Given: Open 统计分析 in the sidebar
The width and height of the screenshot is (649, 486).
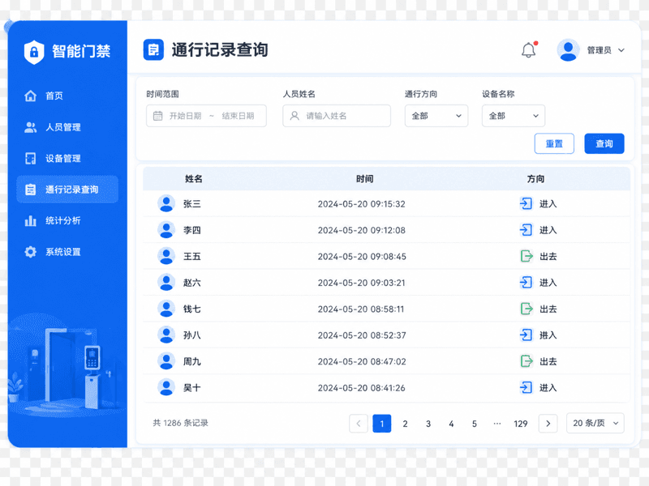Looking at the screenshot, I should [x=67, y=220].
